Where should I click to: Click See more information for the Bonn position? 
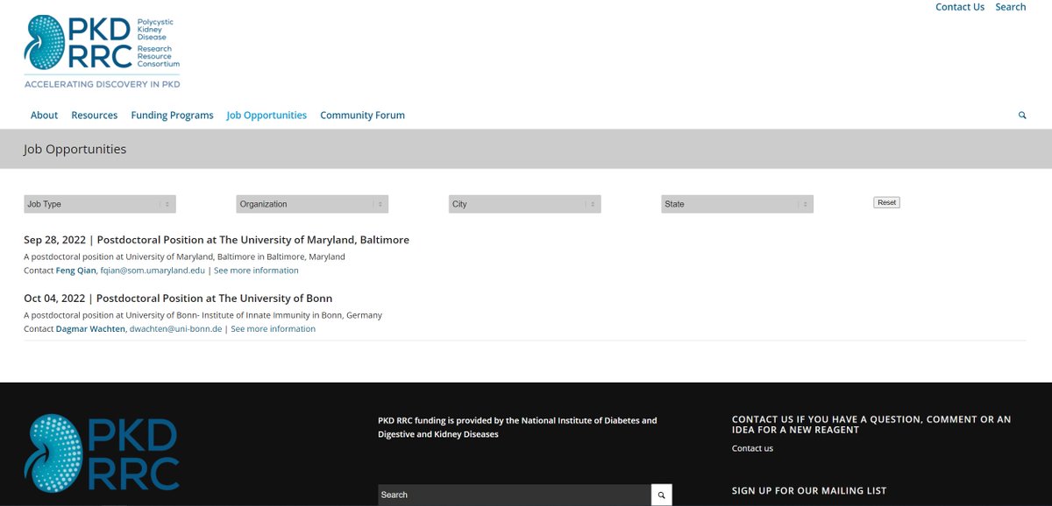click(x=273, y=328)
